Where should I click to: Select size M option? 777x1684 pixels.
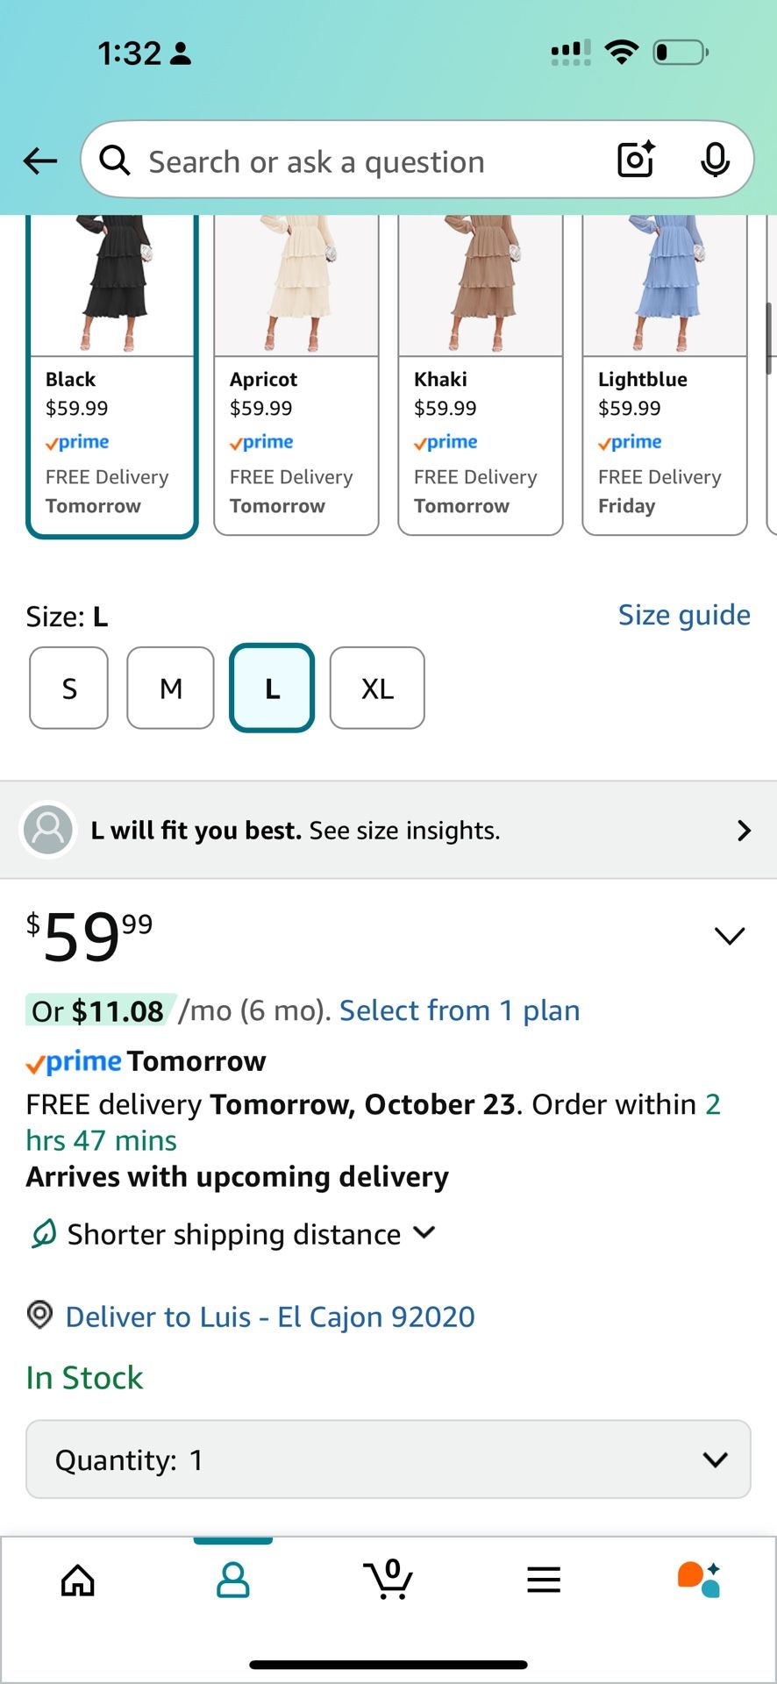pos(171,689)
